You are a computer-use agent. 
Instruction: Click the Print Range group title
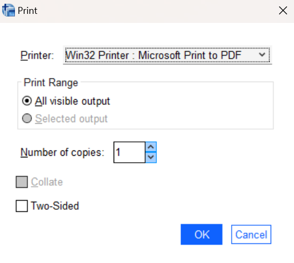[x=51, y=83]
